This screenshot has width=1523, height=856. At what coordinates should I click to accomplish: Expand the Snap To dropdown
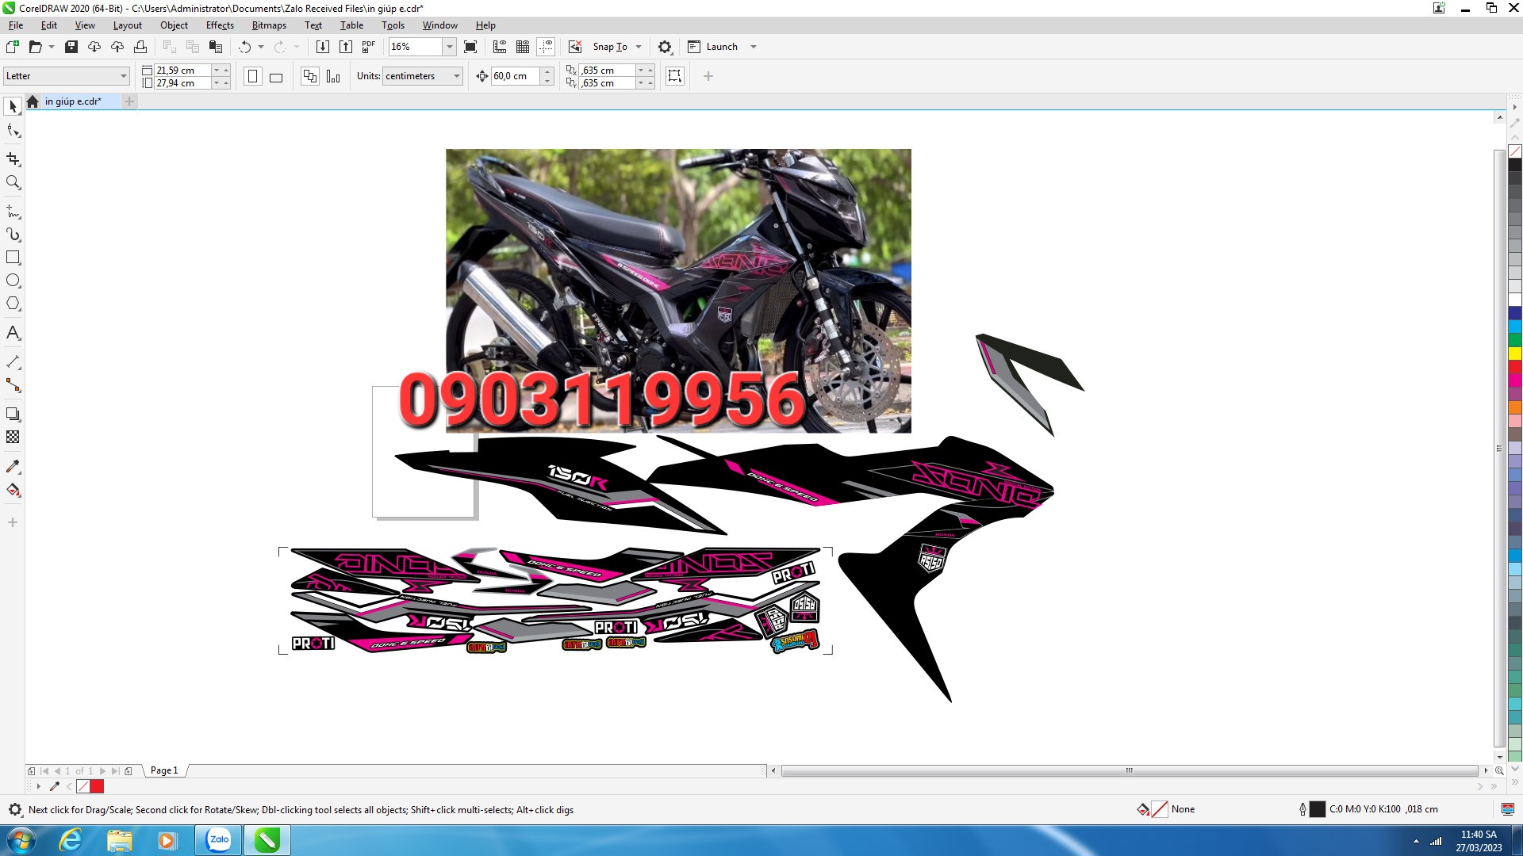[x=639, y=47]
